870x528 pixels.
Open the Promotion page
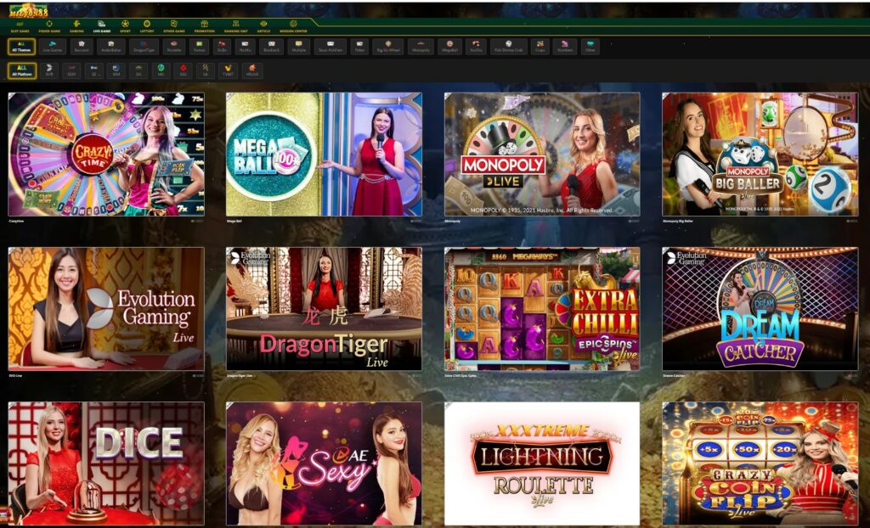(204, 26)
